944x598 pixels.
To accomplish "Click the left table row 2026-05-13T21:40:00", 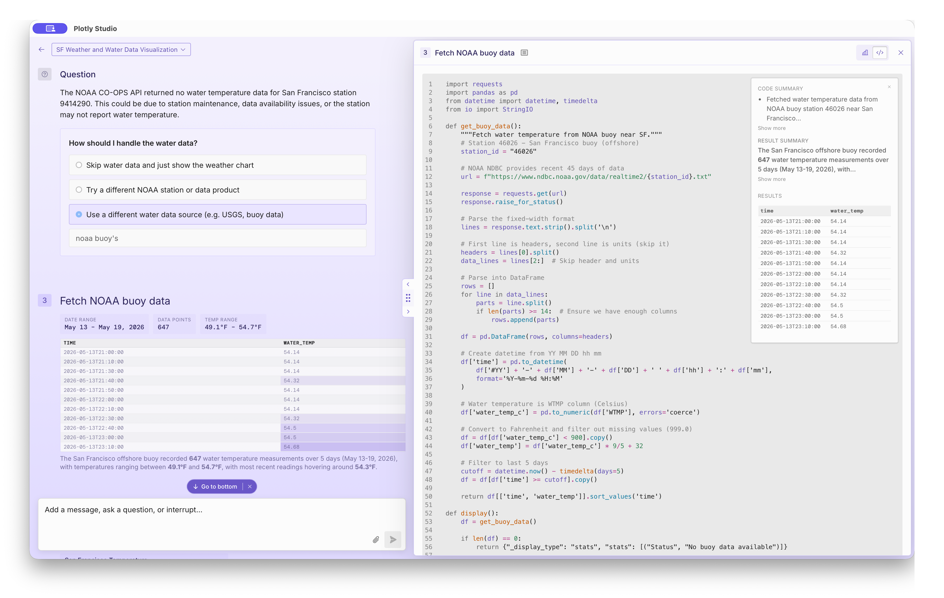I will pos(232,380).
